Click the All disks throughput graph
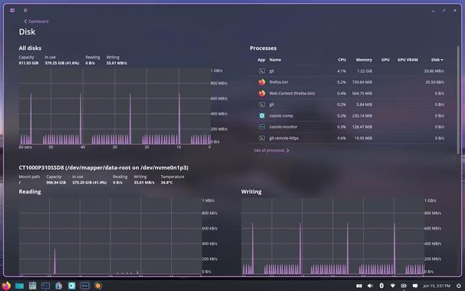Image resolution: width=465 pixels, height=291 pixels. click(x=114, y=106)
